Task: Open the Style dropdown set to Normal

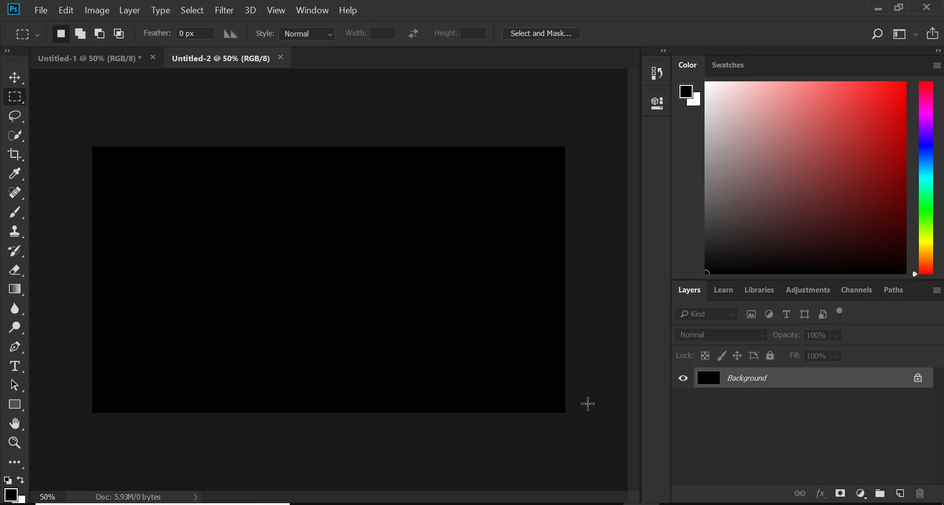Action: tap(308, 34)
